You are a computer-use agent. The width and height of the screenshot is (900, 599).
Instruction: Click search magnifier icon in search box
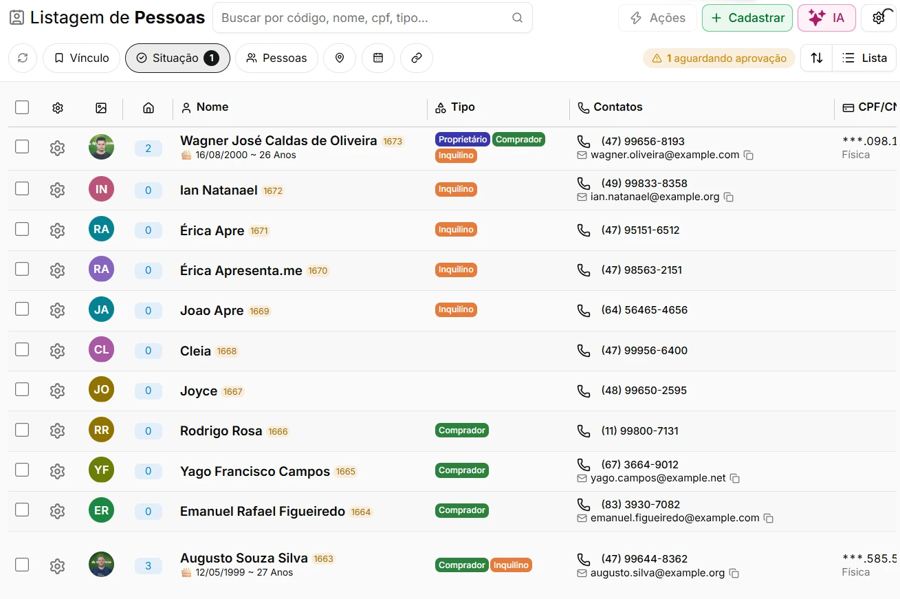[517, 18]
